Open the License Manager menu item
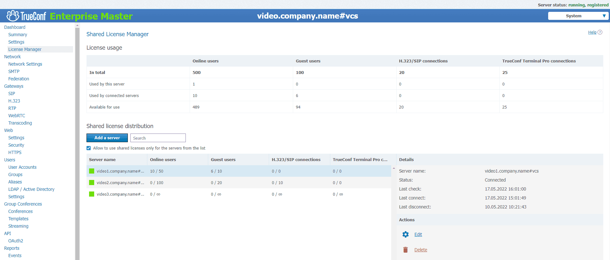 25,49
